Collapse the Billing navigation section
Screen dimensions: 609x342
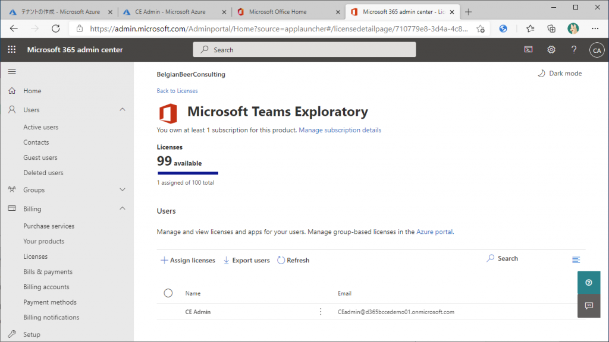123,208
